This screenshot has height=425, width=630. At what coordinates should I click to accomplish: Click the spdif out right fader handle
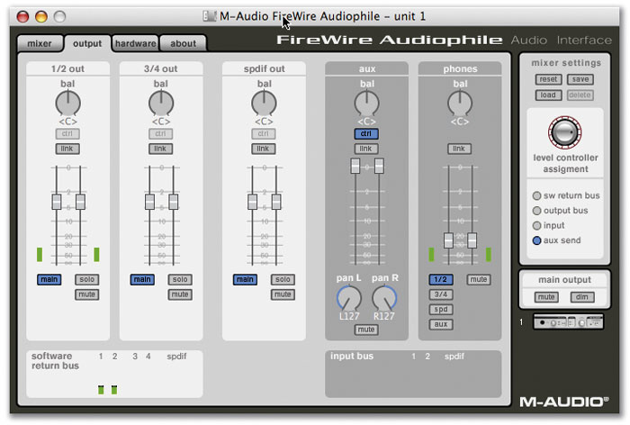tap(276, 202)
